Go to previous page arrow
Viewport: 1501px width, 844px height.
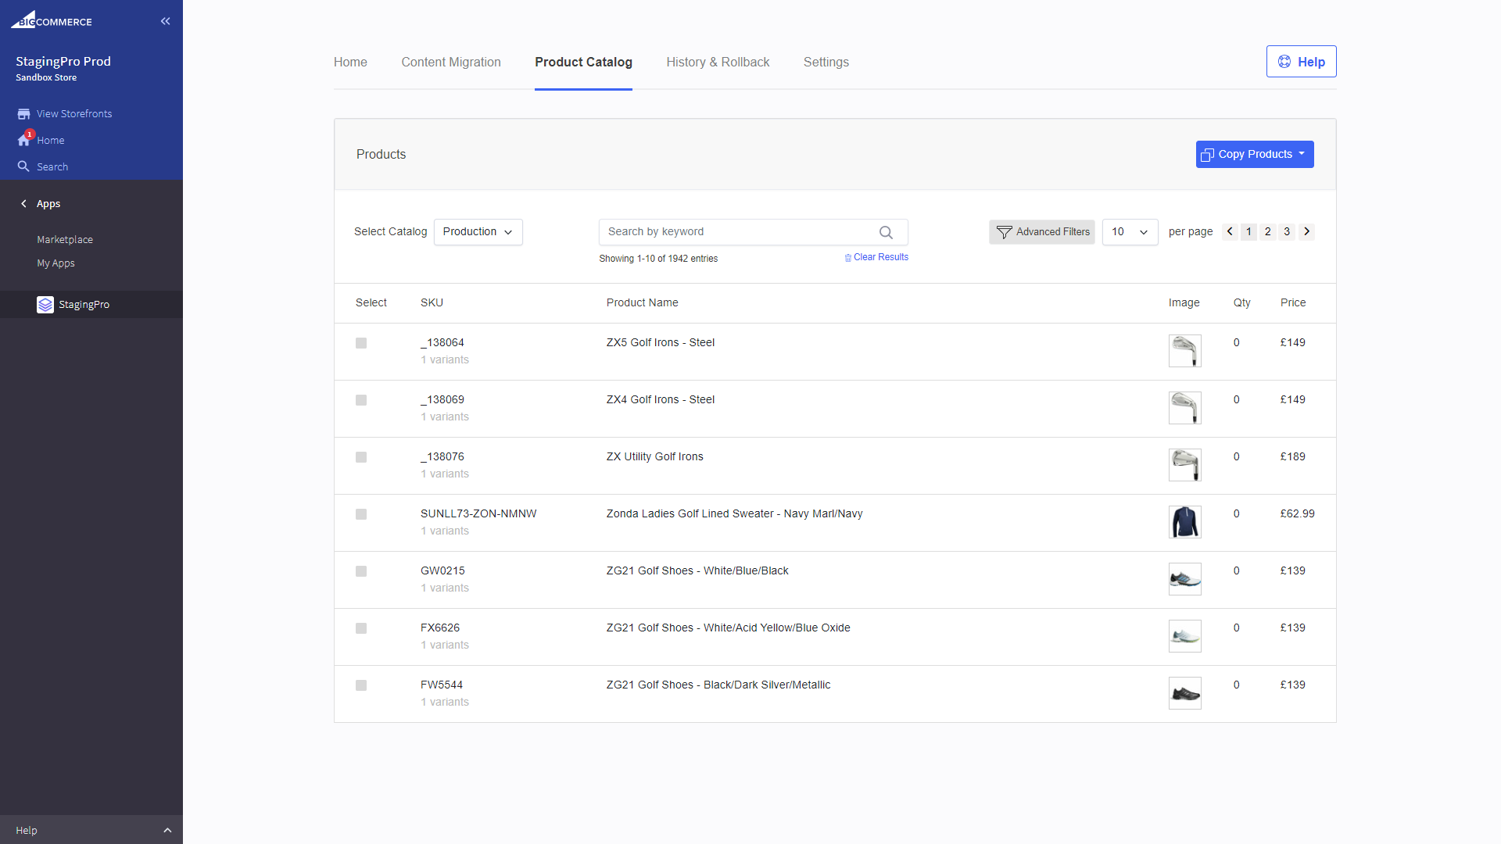(1230, 232)
